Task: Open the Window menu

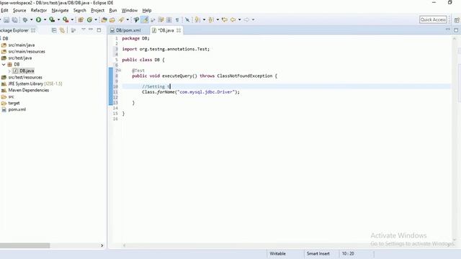Action: 130,10
